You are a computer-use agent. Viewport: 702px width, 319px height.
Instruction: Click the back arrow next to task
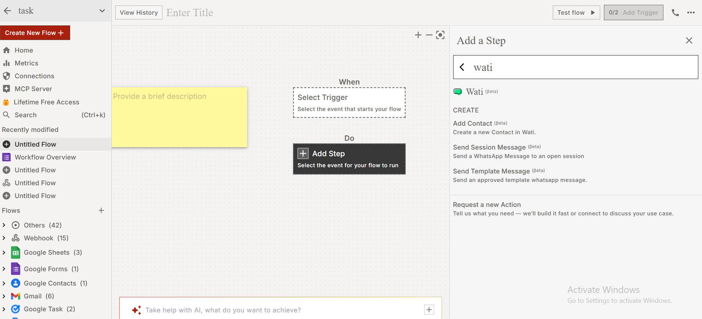click(x=7, y=11)
